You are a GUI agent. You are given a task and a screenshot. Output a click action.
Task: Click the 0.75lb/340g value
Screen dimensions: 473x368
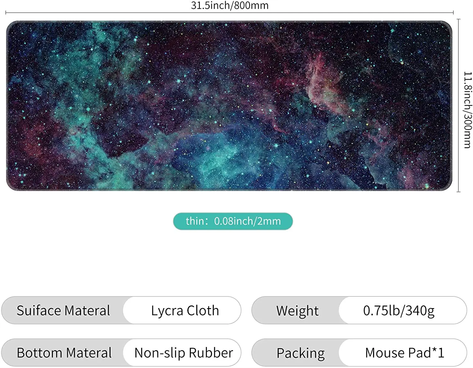coord(399,311)
